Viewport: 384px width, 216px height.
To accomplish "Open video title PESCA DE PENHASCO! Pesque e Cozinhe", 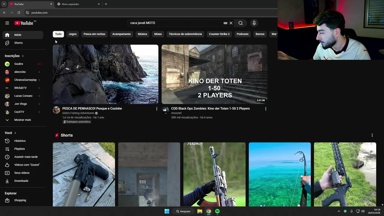I will point(92,109).
